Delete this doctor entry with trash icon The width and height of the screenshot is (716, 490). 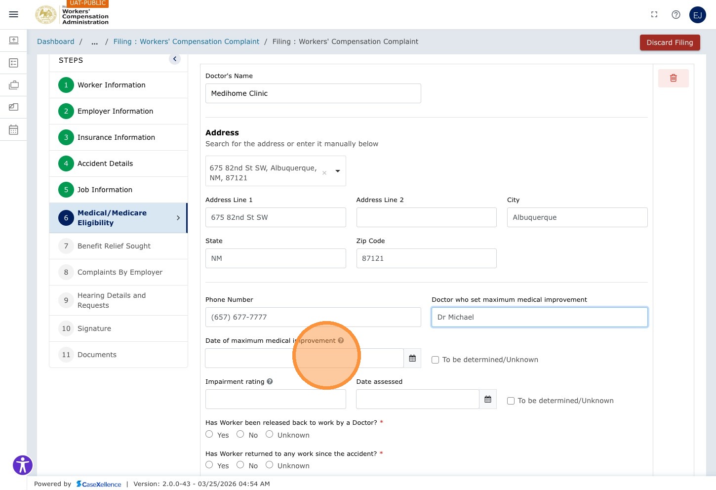(x=673, y=78)
